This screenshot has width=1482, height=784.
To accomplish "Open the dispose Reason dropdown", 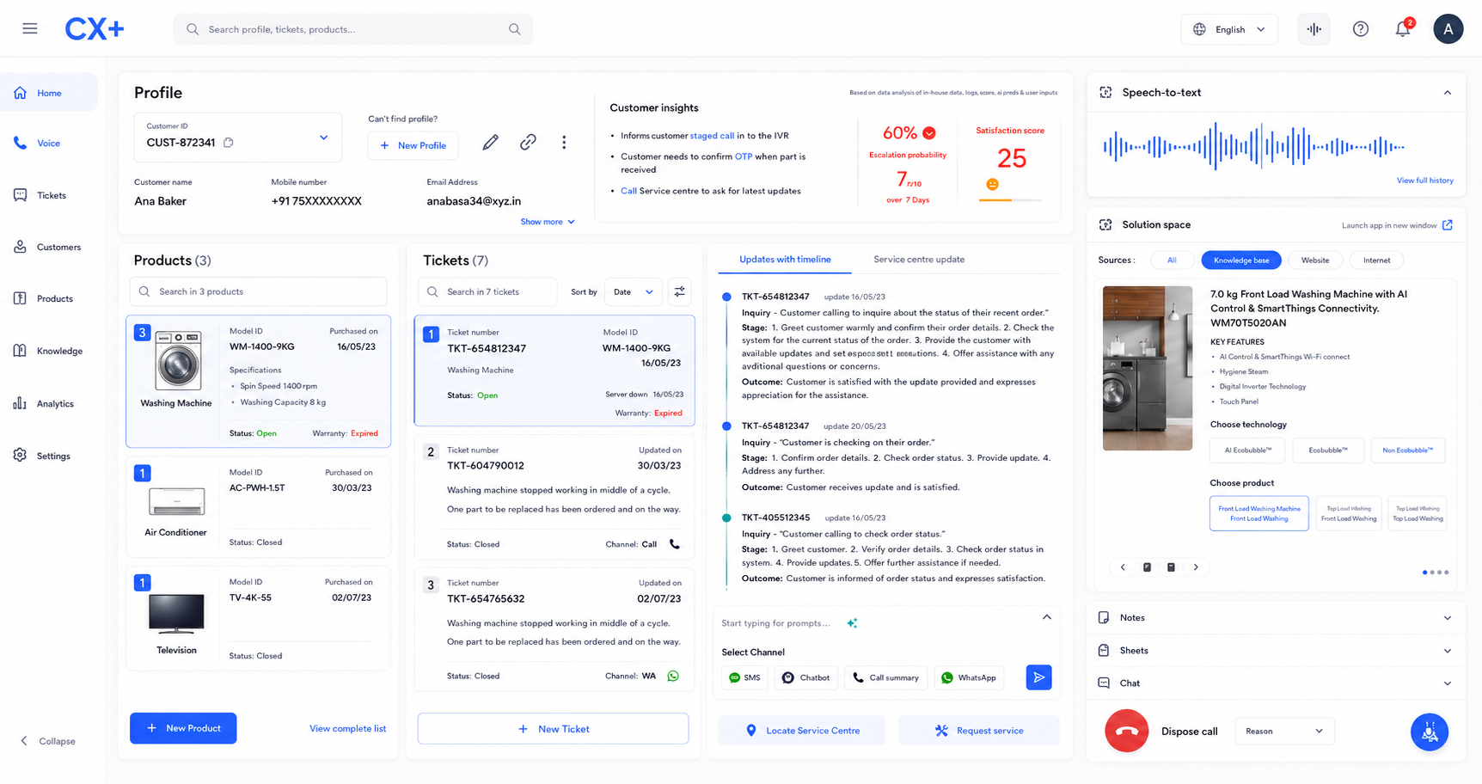I will coord(1284,732).
